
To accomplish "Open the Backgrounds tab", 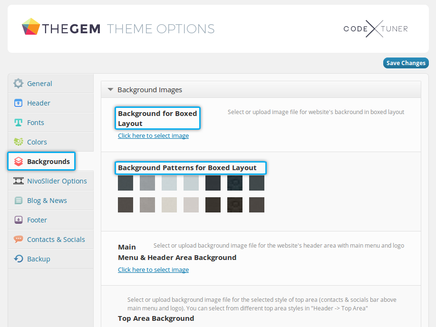I will 48,162.
